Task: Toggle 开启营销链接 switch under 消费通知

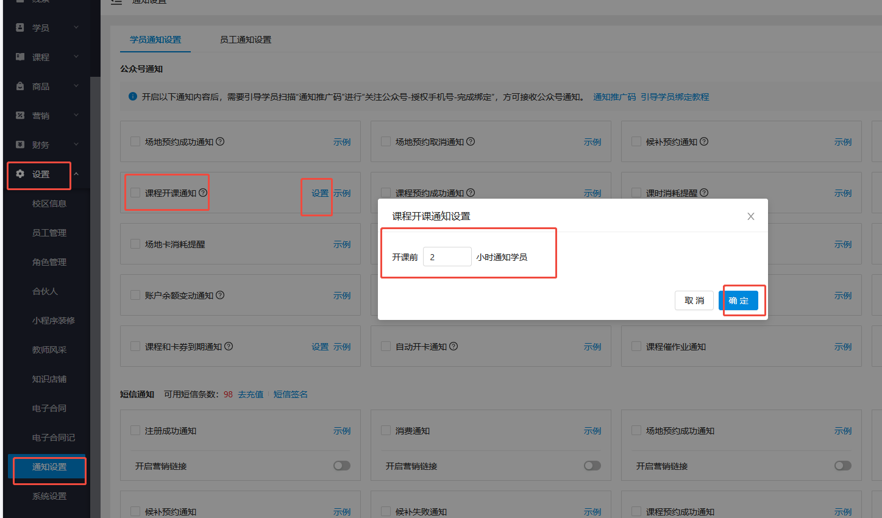Action: (x=591, y=465)
